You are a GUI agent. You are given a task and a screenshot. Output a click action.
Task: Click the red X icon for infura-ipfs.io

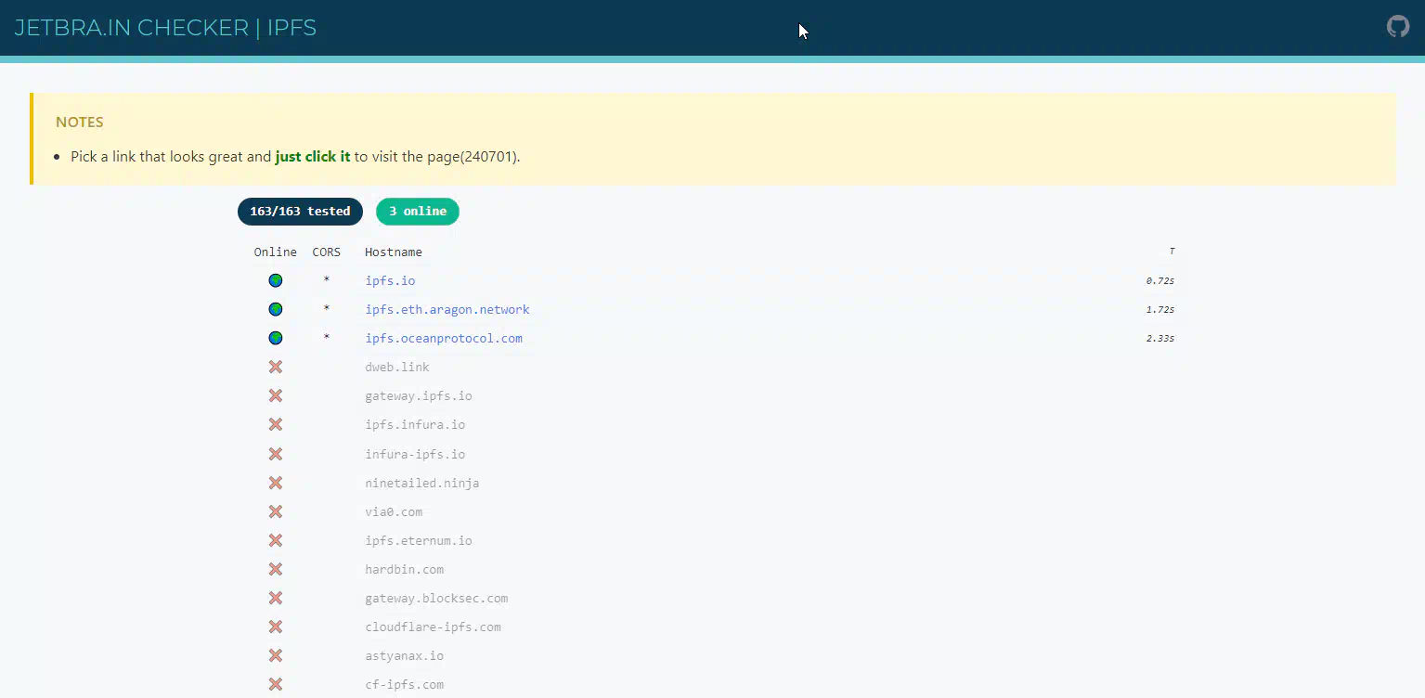click(276, 454)
